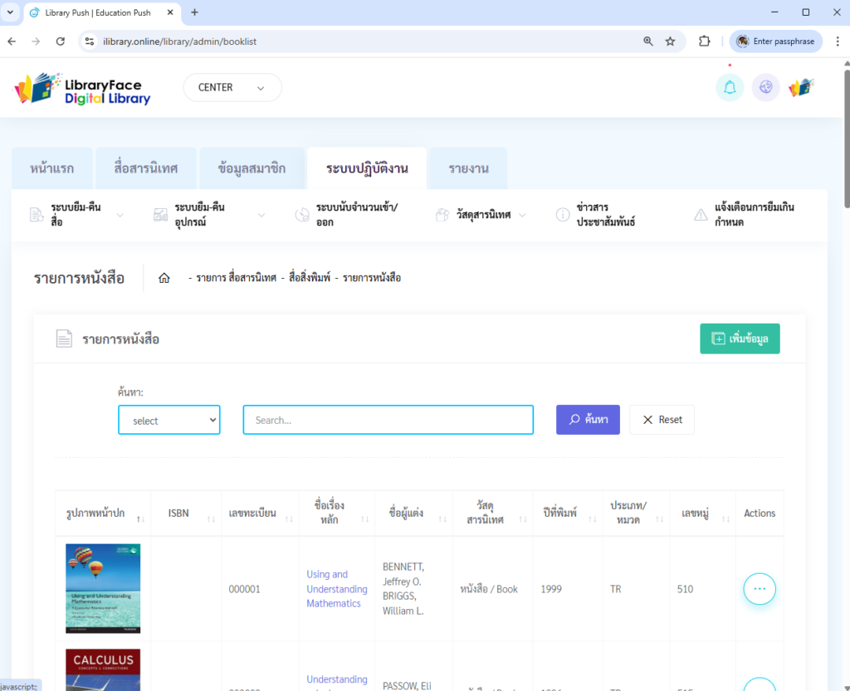Screen dimensions: 850x691
Task: Click the Search text input field
Action: [x=388, y=420]
